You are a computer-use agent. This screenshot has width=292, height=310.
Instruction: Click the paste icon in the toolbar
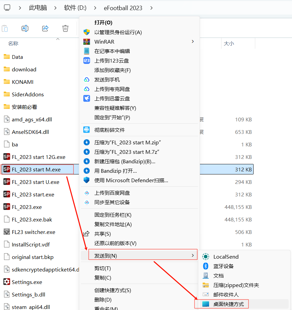point(5,28)
